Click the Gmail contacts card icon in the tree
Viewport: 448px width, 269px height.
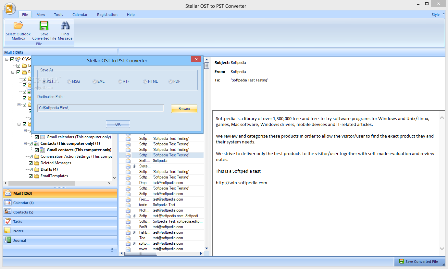[x=43, y=150]
